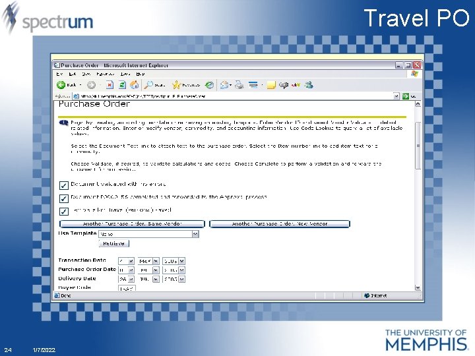Open the Tools menu
This screenshot has height=356, width=475.
[x=125, y=74]
